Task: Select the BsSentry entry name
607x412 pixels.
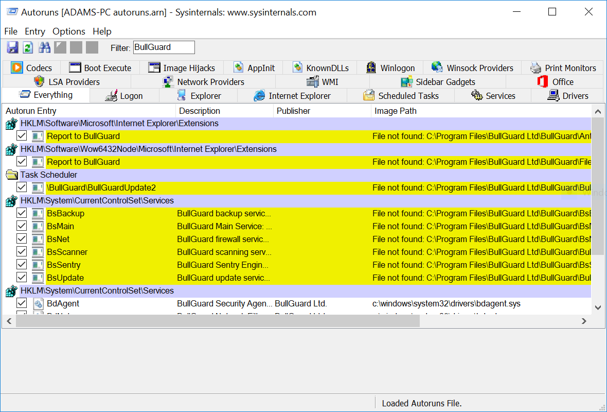Action: pos(63,265)
